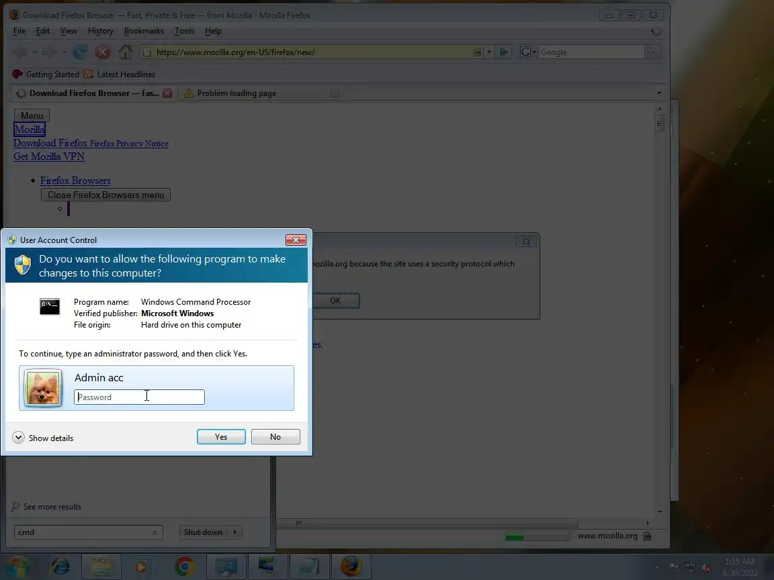The height and width of the screenshot is (580, 774).
Task: Open Firefox Bookmarks menu
Action: point(144,31)
